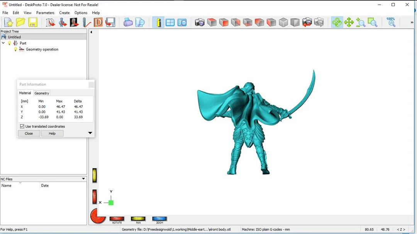Open the File menu
Viewport: 417px width, 234px height.
click(5, 13)
